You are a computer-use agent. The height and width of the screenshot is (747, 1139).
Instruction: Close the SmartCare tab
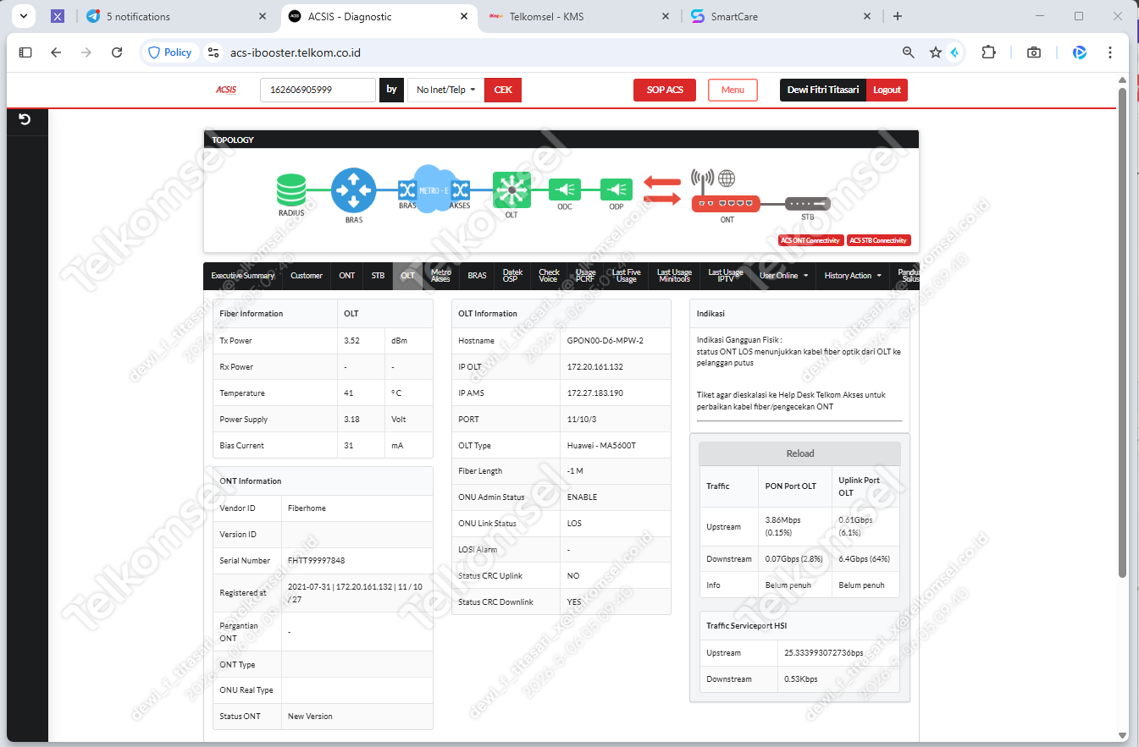[867, 16]
